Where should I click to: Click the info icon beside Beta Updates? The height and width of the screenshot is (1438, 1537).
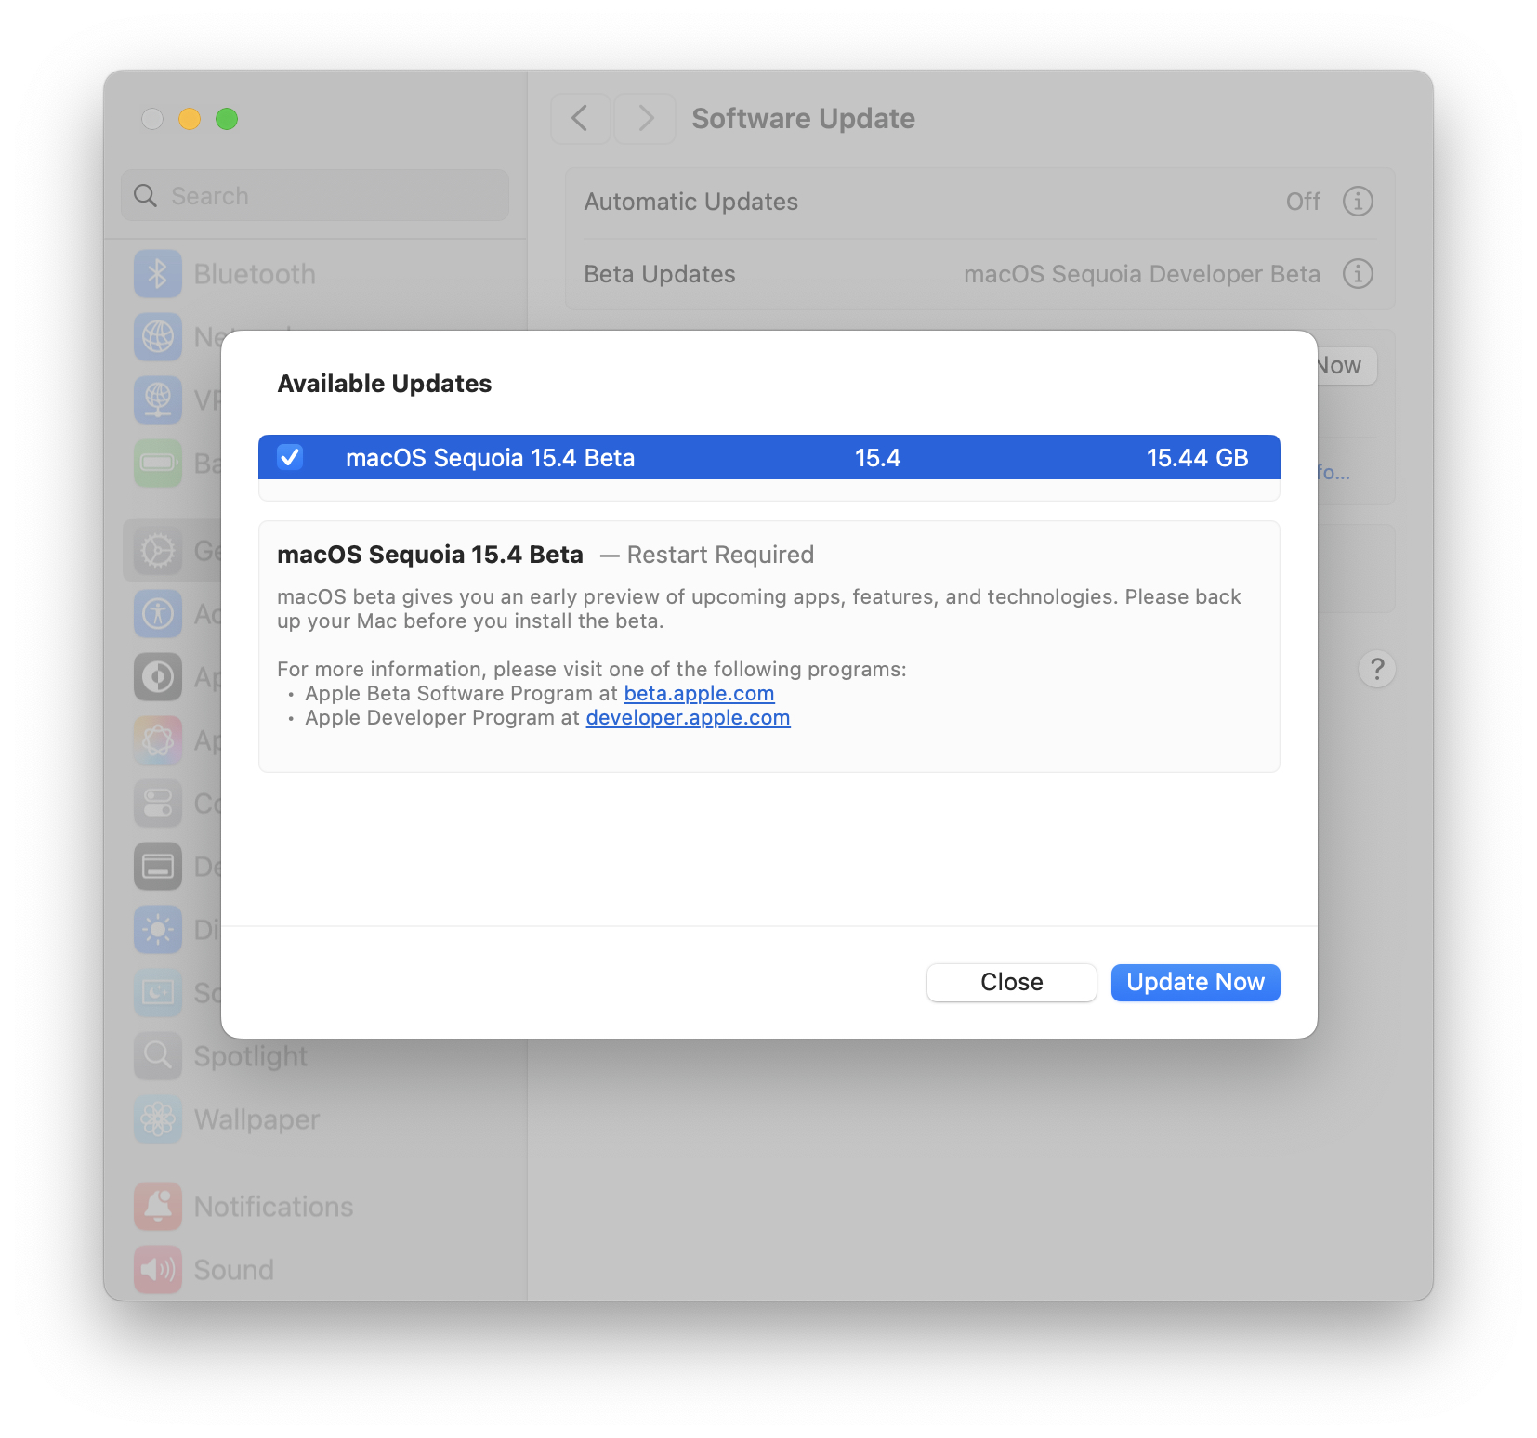click(x=1358, y=274)
